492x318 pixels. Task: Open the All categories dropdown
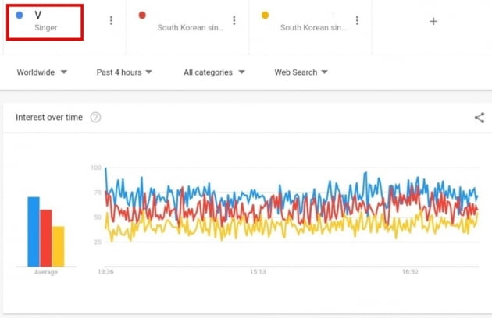[214, 72]
